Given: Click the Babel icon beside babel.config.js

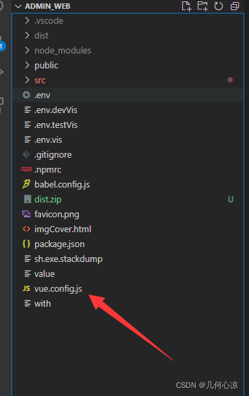Looking at the screenshot, I should point(26,184).
